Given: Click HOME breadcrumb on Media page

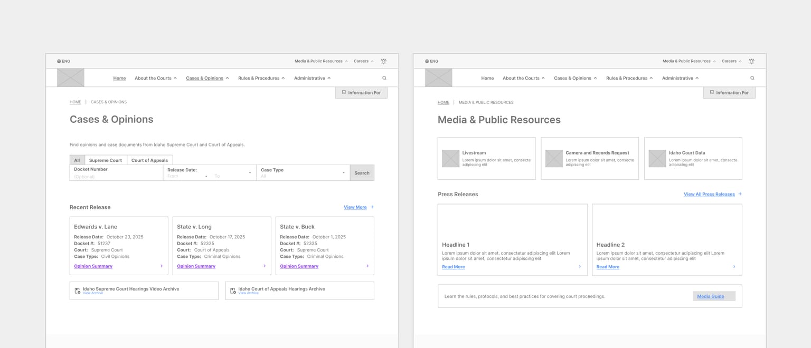Looking at the screenshot, I should pyautogui.click(x=444, y=102).
